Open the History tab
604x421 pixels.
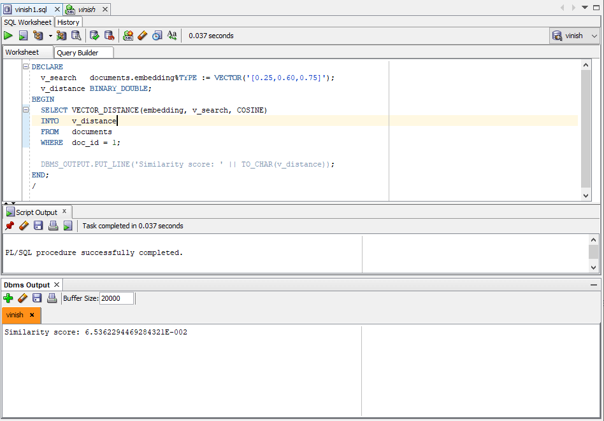click(x=68, y=22)
